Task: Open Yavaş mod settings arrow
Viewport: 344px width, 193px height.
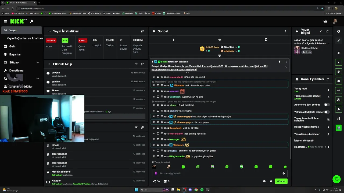Action: 328,90
